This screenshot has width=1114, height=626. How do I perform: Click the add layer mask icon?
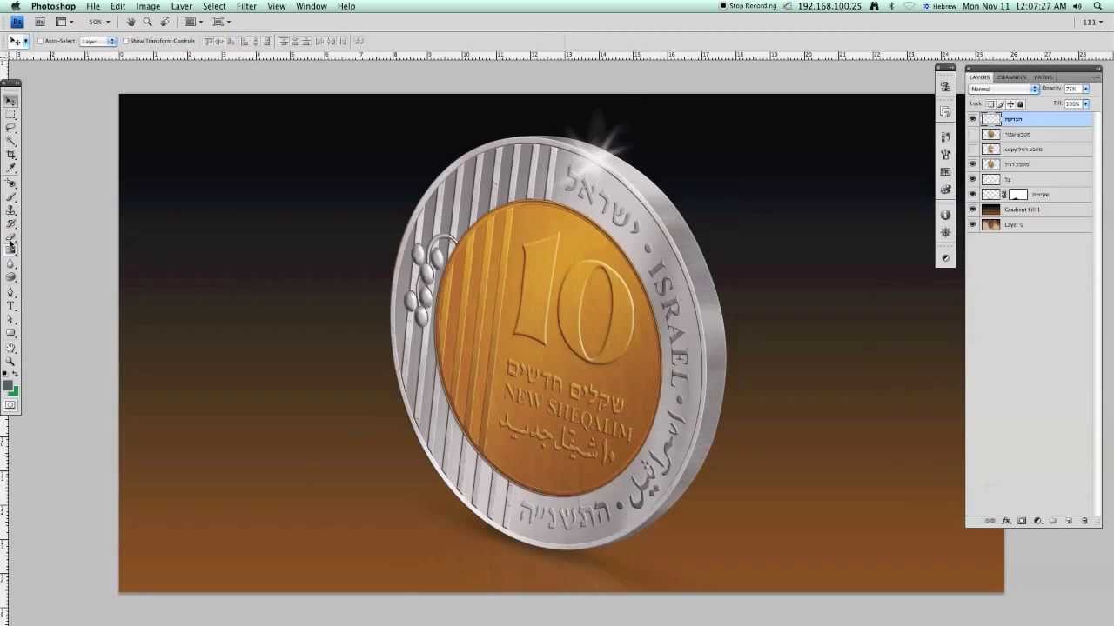tap(1022, 521)
